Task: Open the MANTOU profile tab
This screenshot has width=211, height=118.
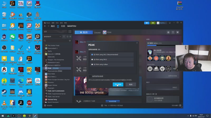Action: coord(72,26)
